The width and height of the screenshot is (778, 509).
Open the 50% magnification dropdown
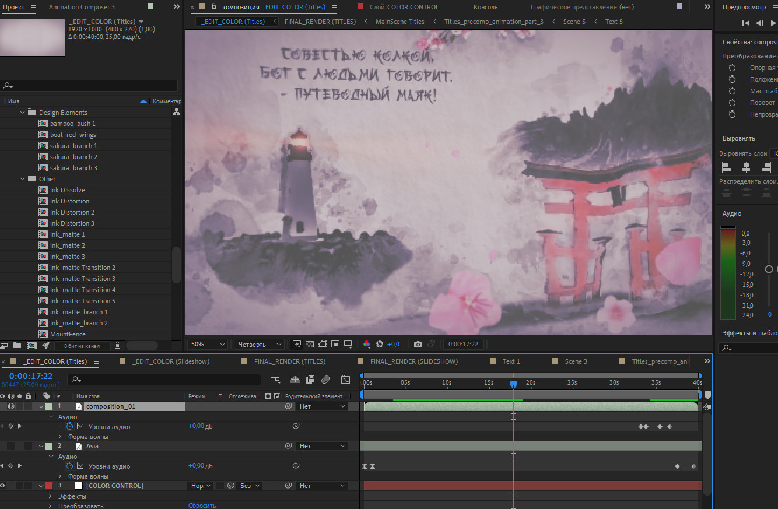point(207,345)
